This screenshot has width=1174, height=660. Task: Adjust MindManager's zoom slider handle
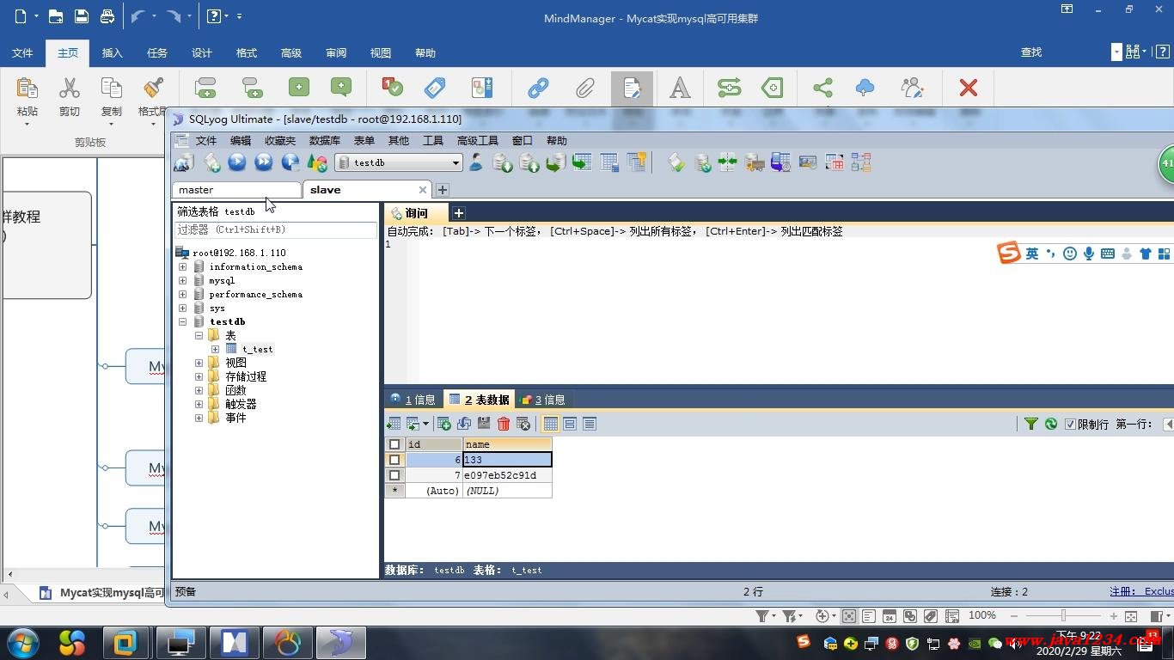[x=1063, y=615]
